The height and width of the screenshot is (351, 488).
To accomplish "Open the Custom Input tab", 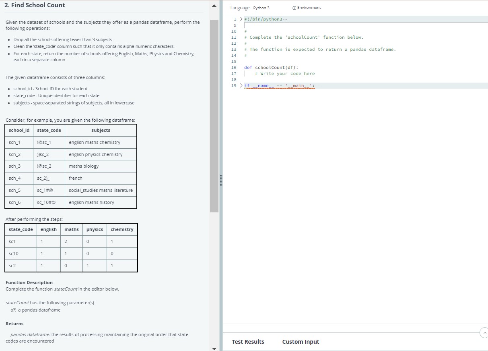I will tap(301, 342).
